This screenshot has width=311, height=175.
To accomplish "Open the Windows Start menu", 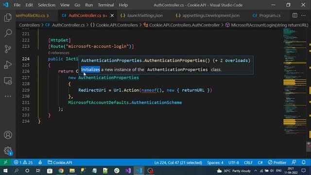I will pyautogui.click(x=5, y=171).
